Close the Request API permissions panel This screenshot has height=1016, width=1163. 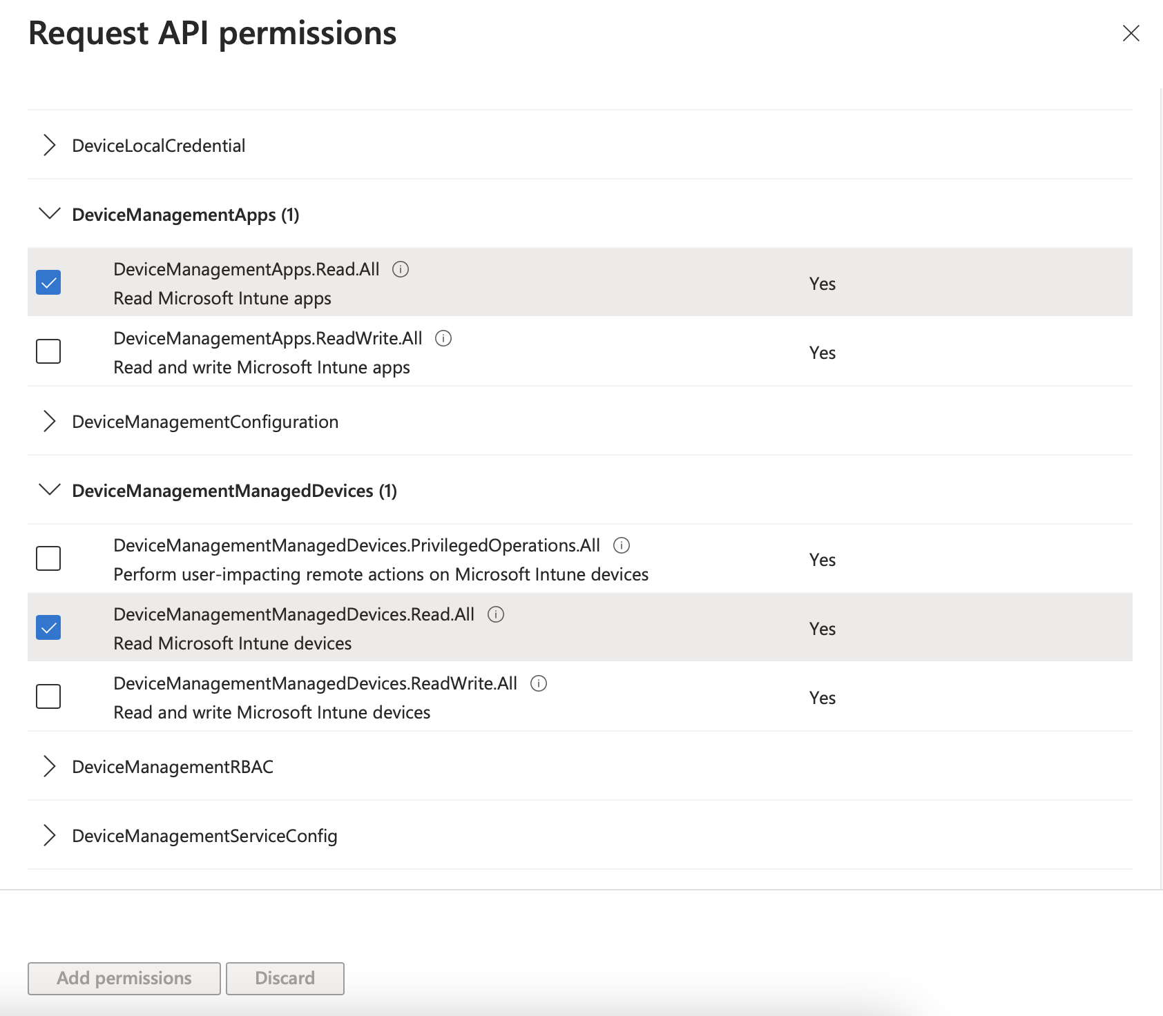coord(1131,33)
